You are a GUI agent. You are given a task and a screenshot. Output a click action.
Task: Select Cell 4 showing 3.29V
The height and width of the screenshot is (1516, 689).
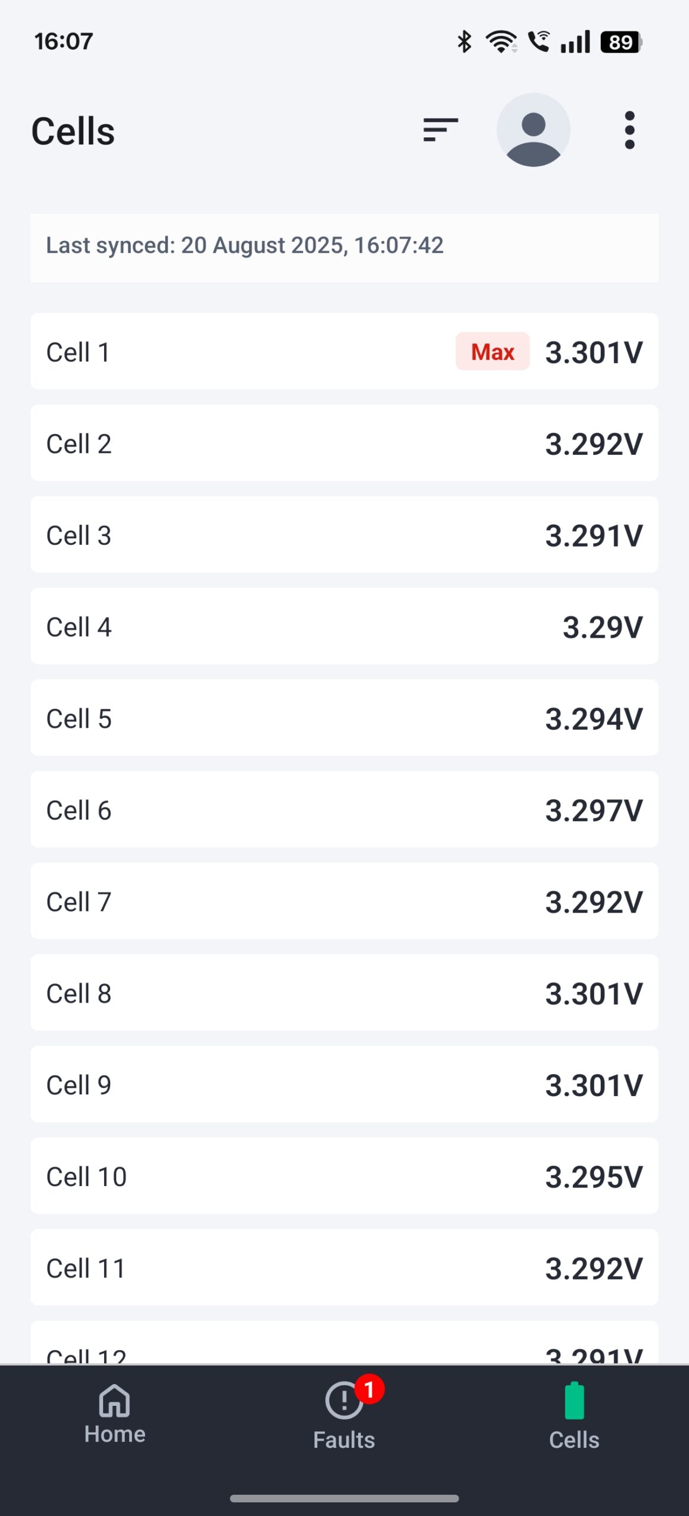(x=344, y=626)
